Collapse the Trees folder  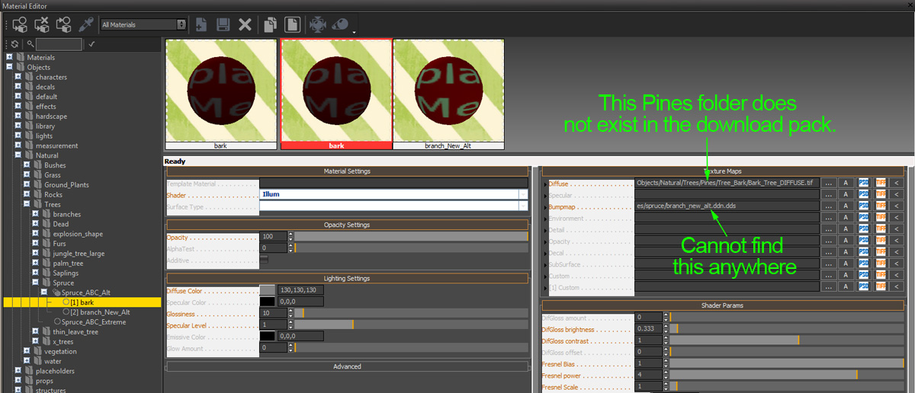coord(27,204)
